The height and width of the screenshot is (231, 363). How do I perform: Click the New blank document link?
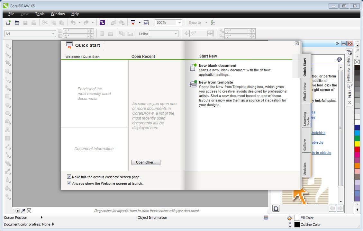218,66
